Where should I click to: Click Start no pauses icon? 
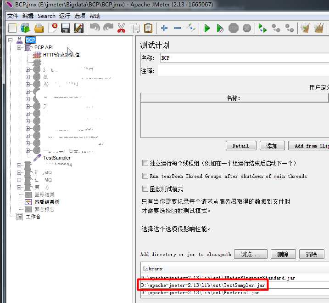[x=220, y=28]
